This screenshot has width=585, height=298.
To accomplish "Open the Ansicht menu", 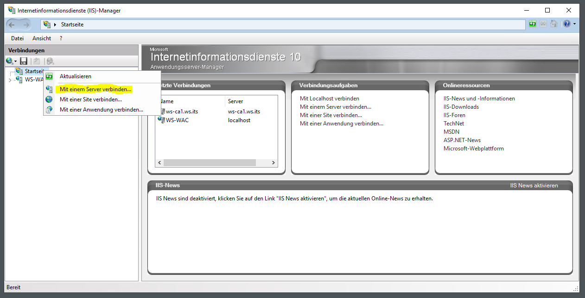I will point(42,38).
